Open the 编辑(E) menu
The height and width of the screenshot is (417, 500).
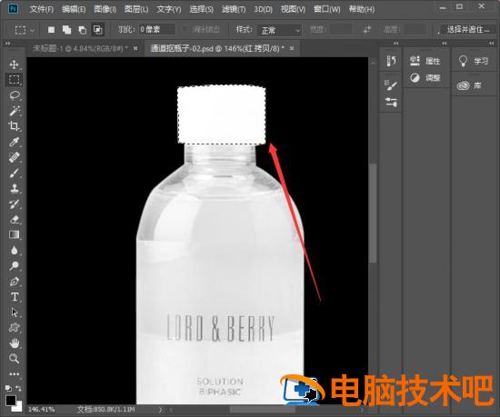[x=74, y=9]
